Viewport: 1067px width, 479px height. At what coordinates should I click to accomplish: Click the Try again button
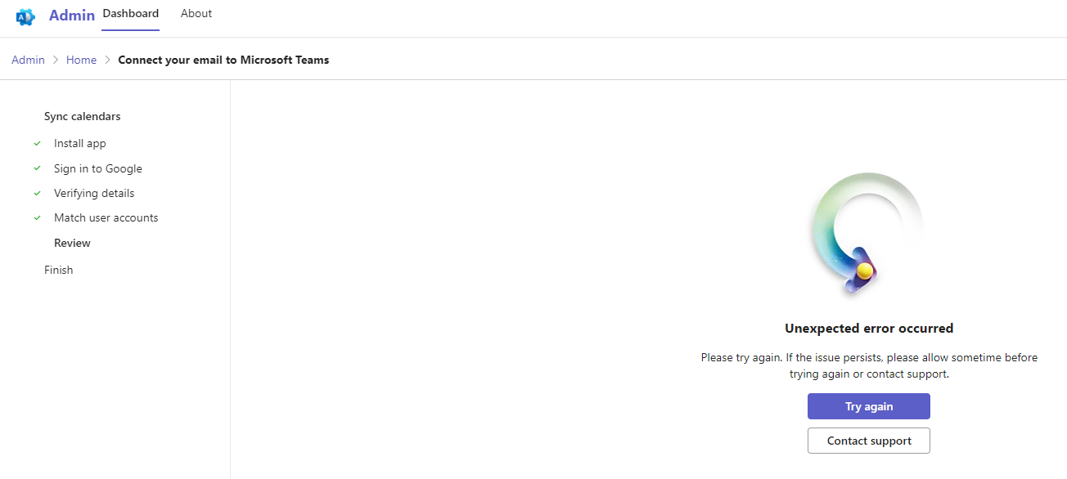pyautogui.click(x=869, y=406)
